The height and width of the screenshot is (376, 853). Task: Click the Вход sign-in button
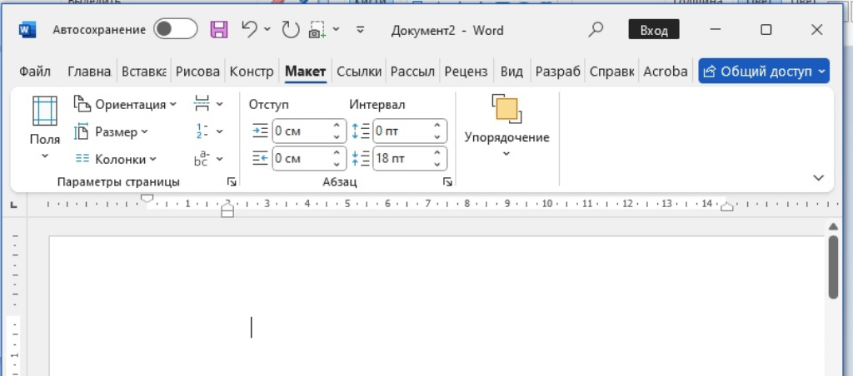point(653,31)
